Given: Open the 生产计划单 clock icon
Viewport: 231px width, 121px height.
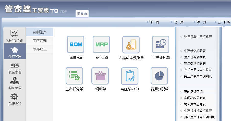Looking at the screenshot, I should pos(161,44).
